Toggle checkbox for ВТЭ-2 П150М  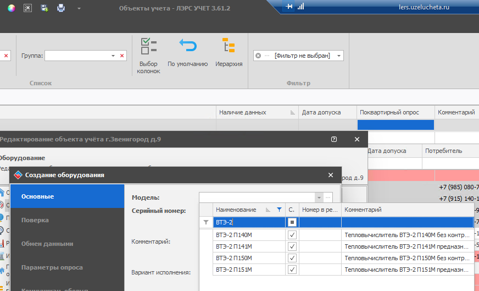click(x=292, y=258)
